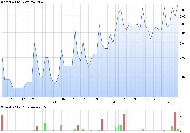Click the blue price legend square
This screenshot has width=190, height=133.
2,2
